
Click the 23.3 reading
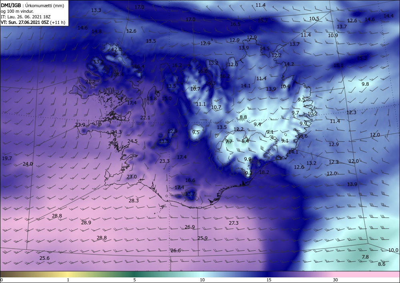(164, 161)
